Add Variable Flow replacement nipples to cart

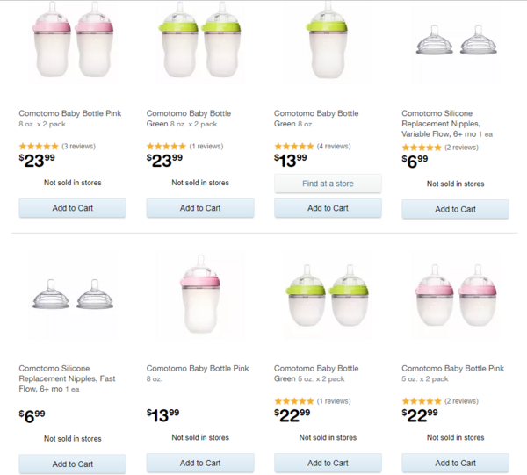pyautogui.click(x=455, y=209)
